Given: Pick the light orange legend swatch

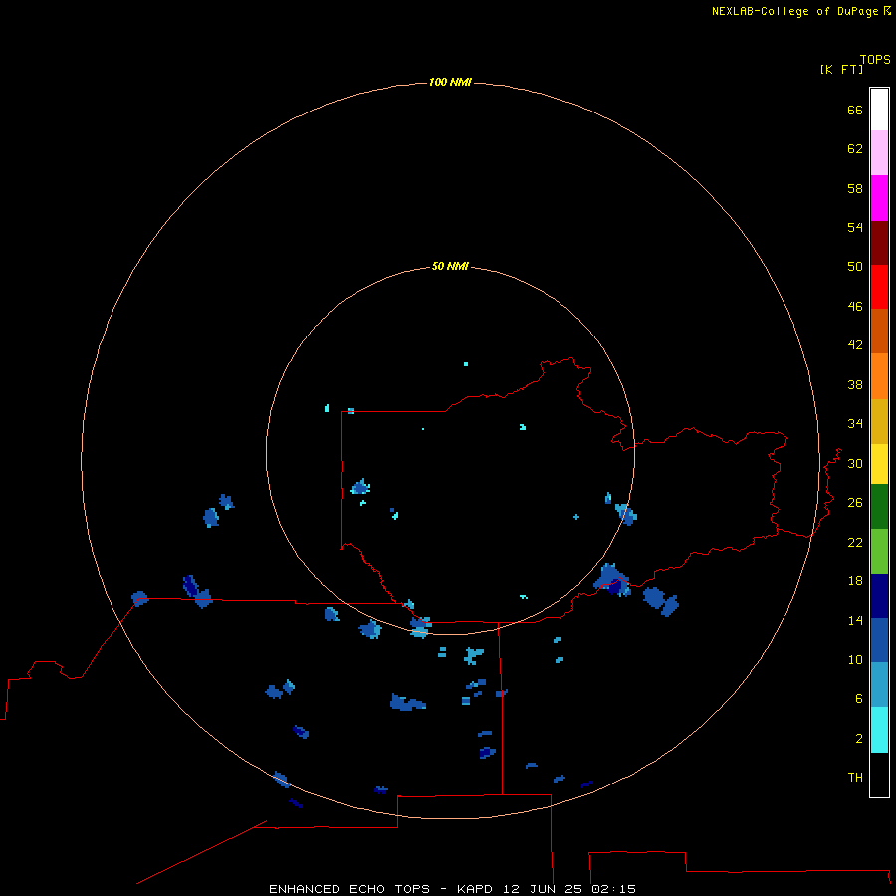Looking at the screenshot, I should coord(879,376).
